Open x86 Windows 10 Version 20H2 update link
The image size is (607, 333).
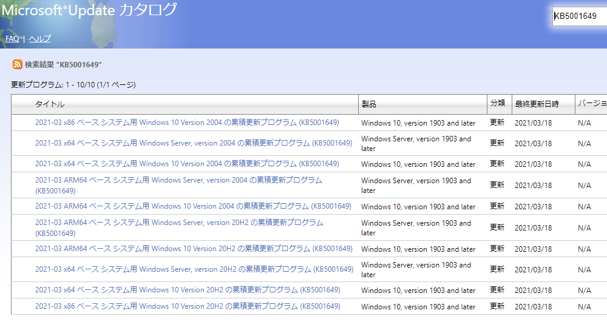tap(188, 306)
